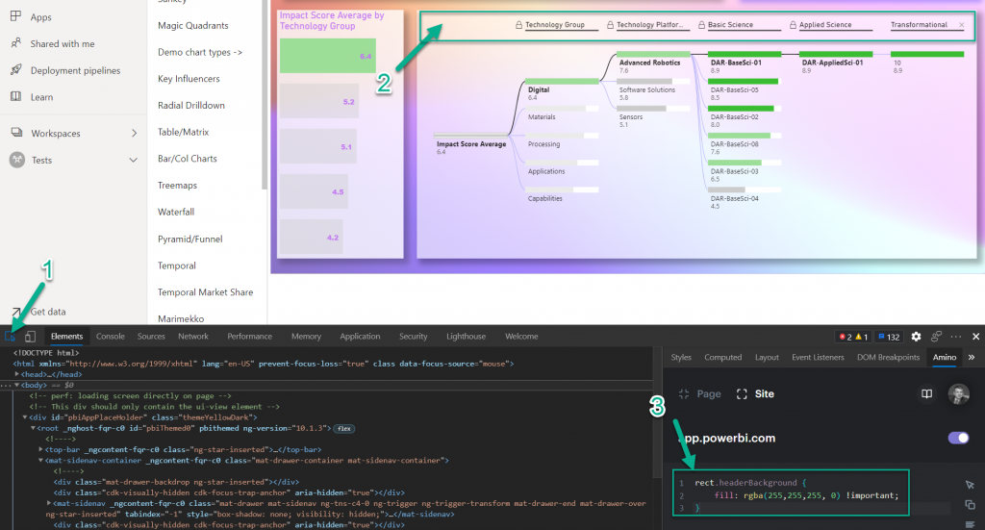Toggle the app.powerbi.com Amino switch off

tap(958, 438)
